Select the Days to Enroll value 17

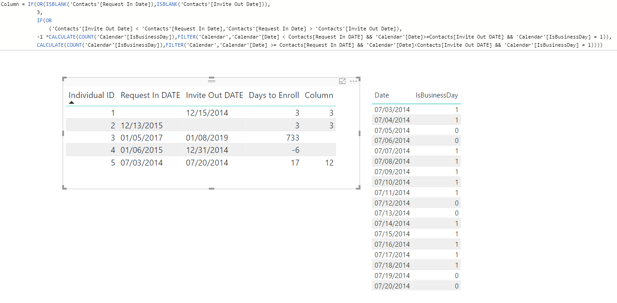click(295, 162)
